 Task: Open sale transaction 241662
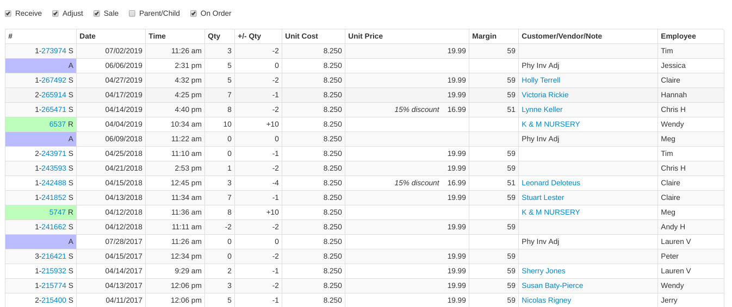54,227
